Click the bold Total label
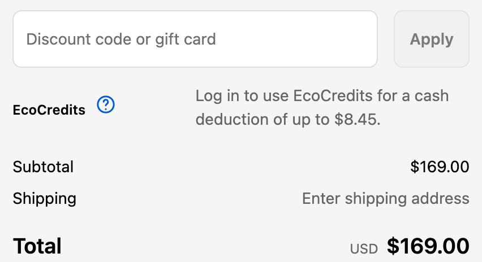This screenshot has height=262, width=482. coord(37,246)
